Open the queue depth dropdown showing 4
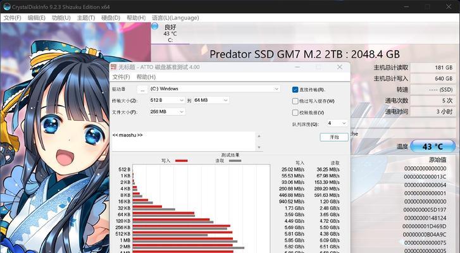460x253 pixels. click(x=337, y=123)
